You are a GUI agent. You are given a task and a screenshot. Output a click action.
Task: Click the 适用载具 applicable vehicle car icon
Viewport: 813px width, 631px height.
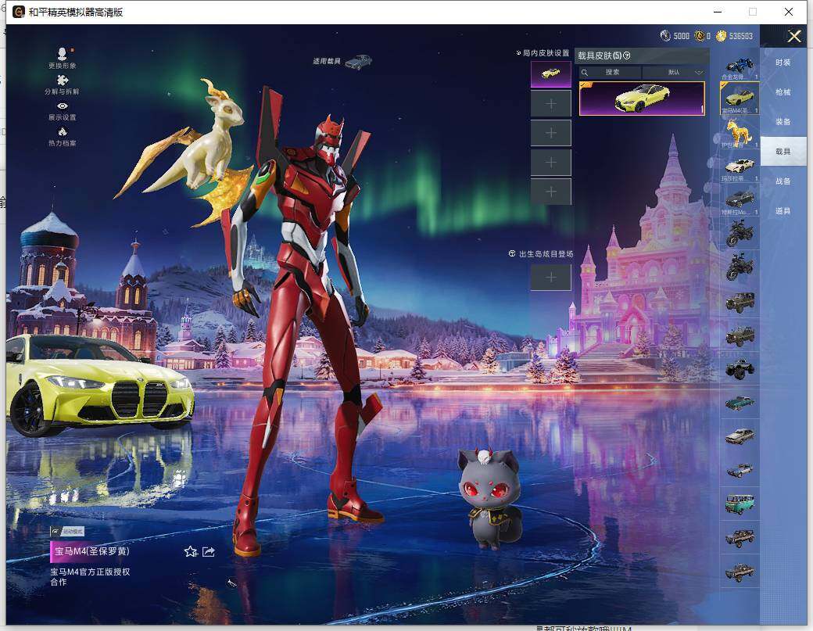click(358, 62)
